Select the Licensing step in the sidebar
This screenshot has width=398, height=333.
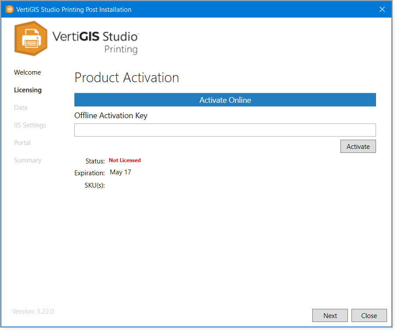pos(28,90)
